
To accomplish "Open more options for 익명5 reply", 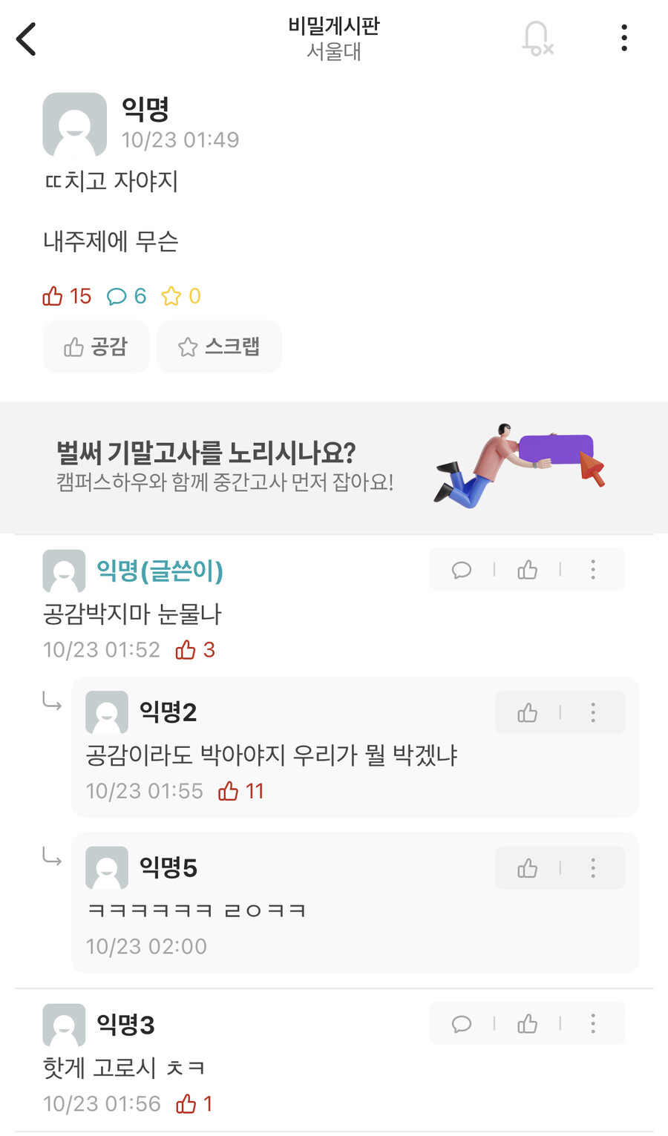I will point(593,868).
